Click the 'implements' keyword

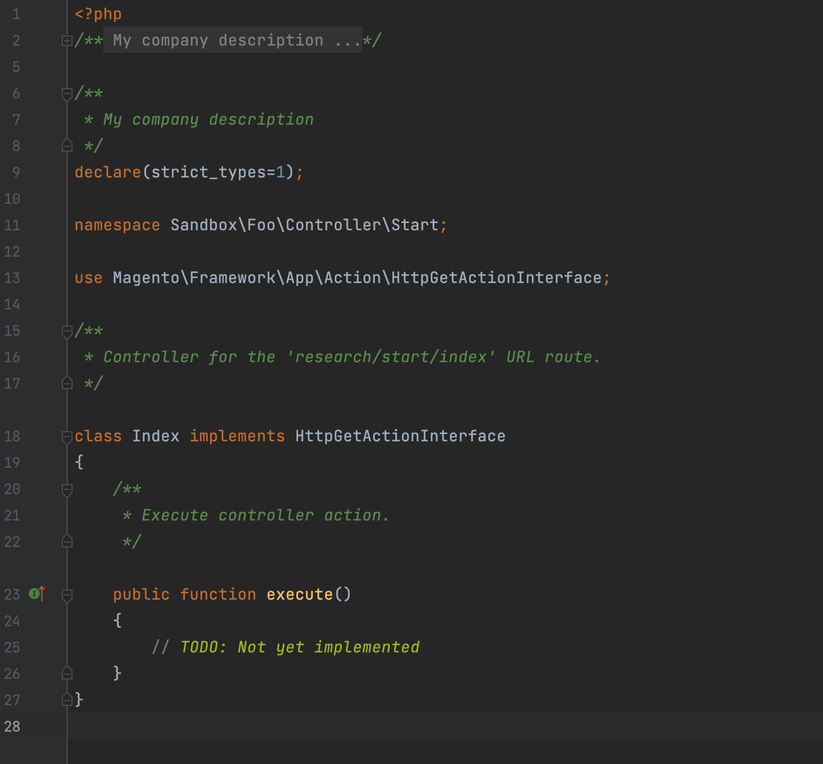(238, 436)
